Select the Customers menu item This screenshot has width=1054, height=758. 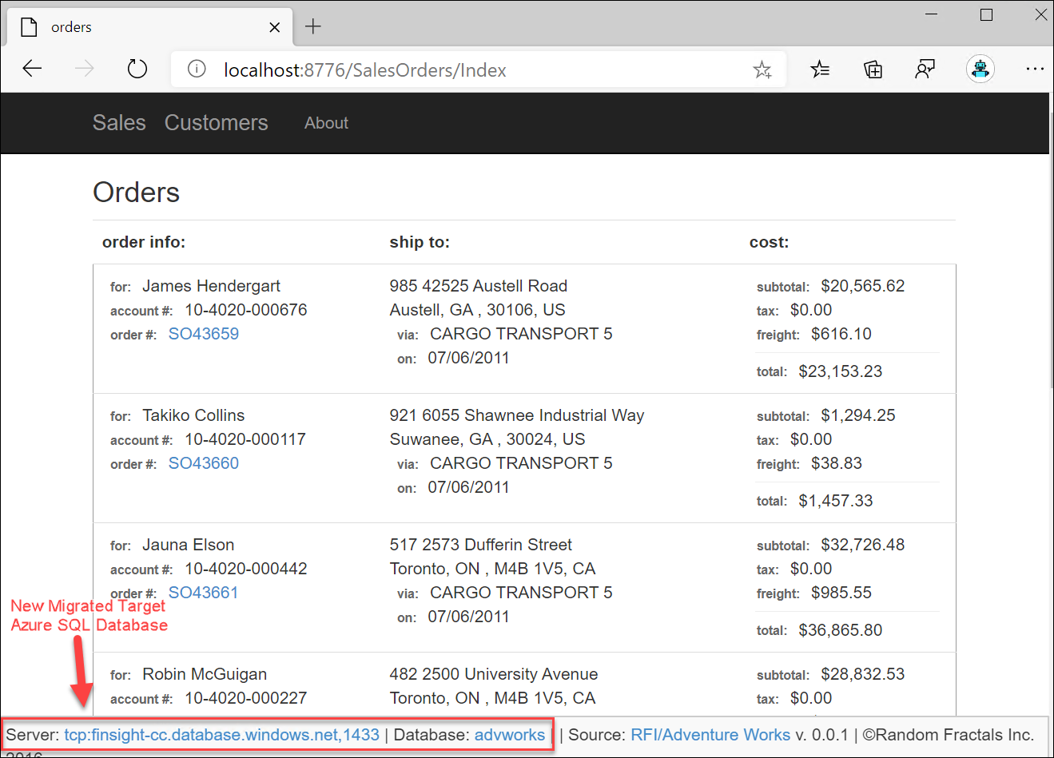coord(216,122)
